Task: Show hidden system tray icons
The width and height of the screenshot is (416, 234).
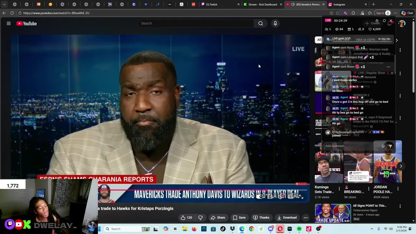Action: 372,229
